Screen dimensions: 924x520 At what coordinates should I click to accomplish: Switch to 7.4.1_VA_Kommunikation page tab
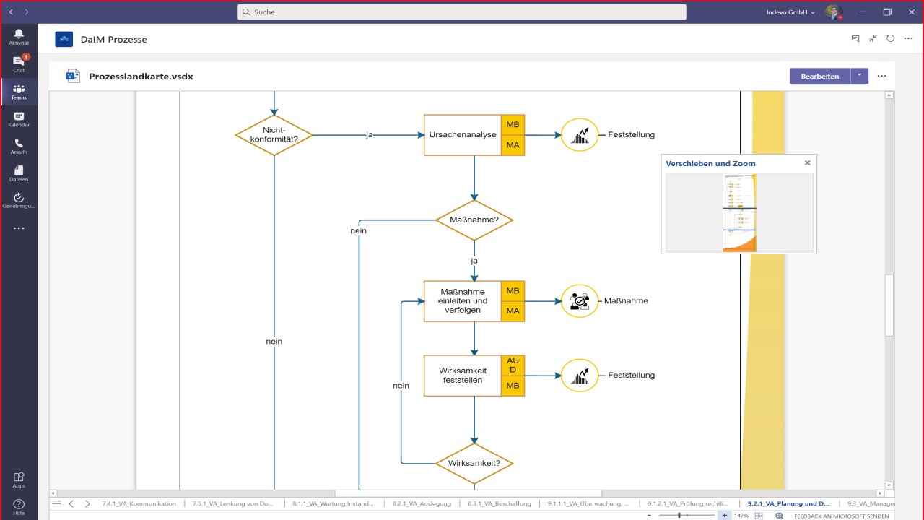[139, 503]
